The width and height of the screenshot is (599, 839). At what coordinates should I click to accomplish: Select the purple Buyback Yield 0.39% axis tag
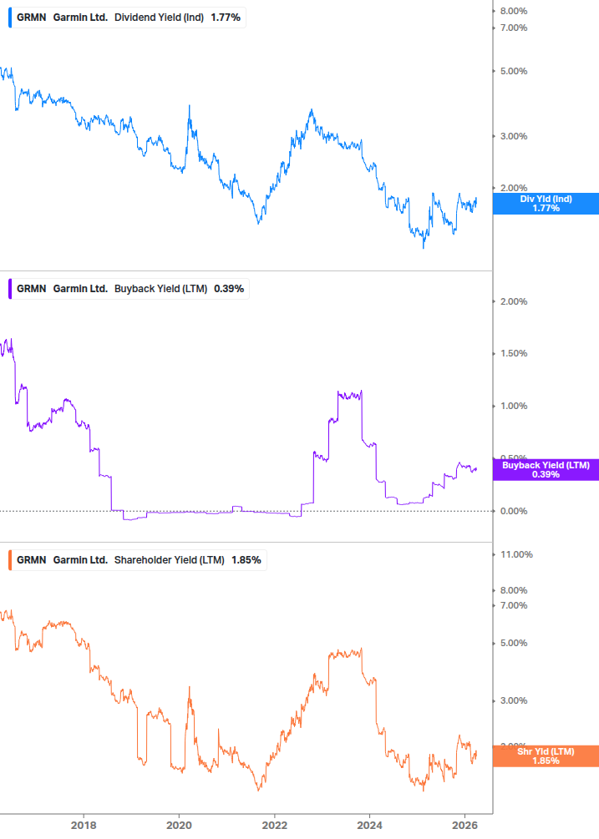pyautogui.click(x=546, y=470)
